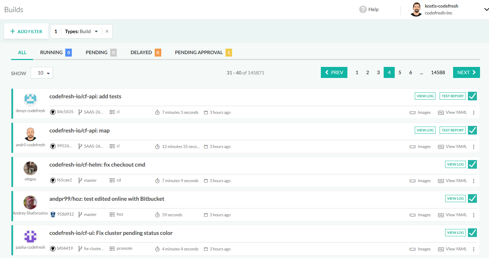Expand the Show 10 per-page dropdown
Viewport: 489px width, 258px height.
[x=42, y=73]
